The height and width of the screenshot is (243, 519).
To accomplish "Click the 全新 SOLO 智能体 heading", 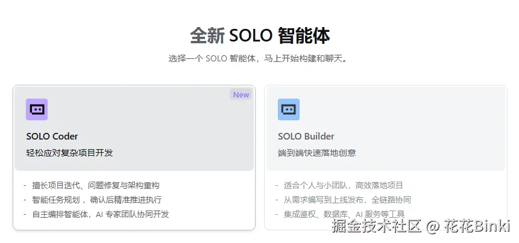I will tap(260, 35).
